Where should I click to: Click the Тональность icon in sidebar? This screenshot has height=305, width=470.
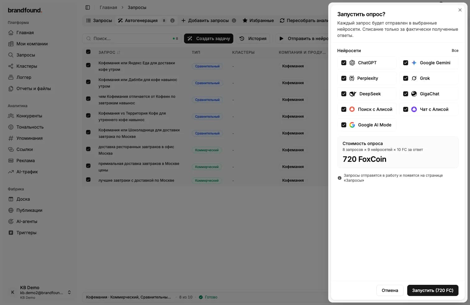pos(11,127)
